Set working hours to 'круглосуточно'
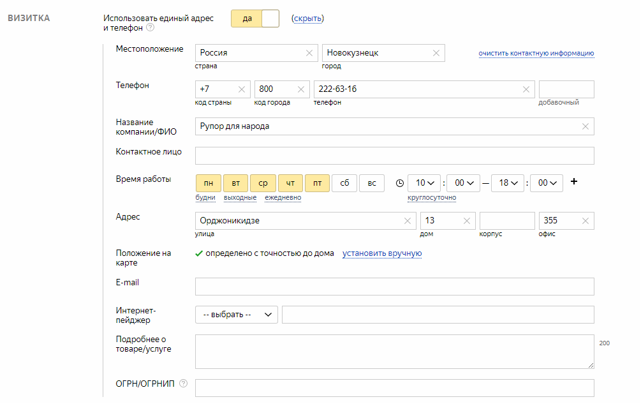 tap(432, 197)
